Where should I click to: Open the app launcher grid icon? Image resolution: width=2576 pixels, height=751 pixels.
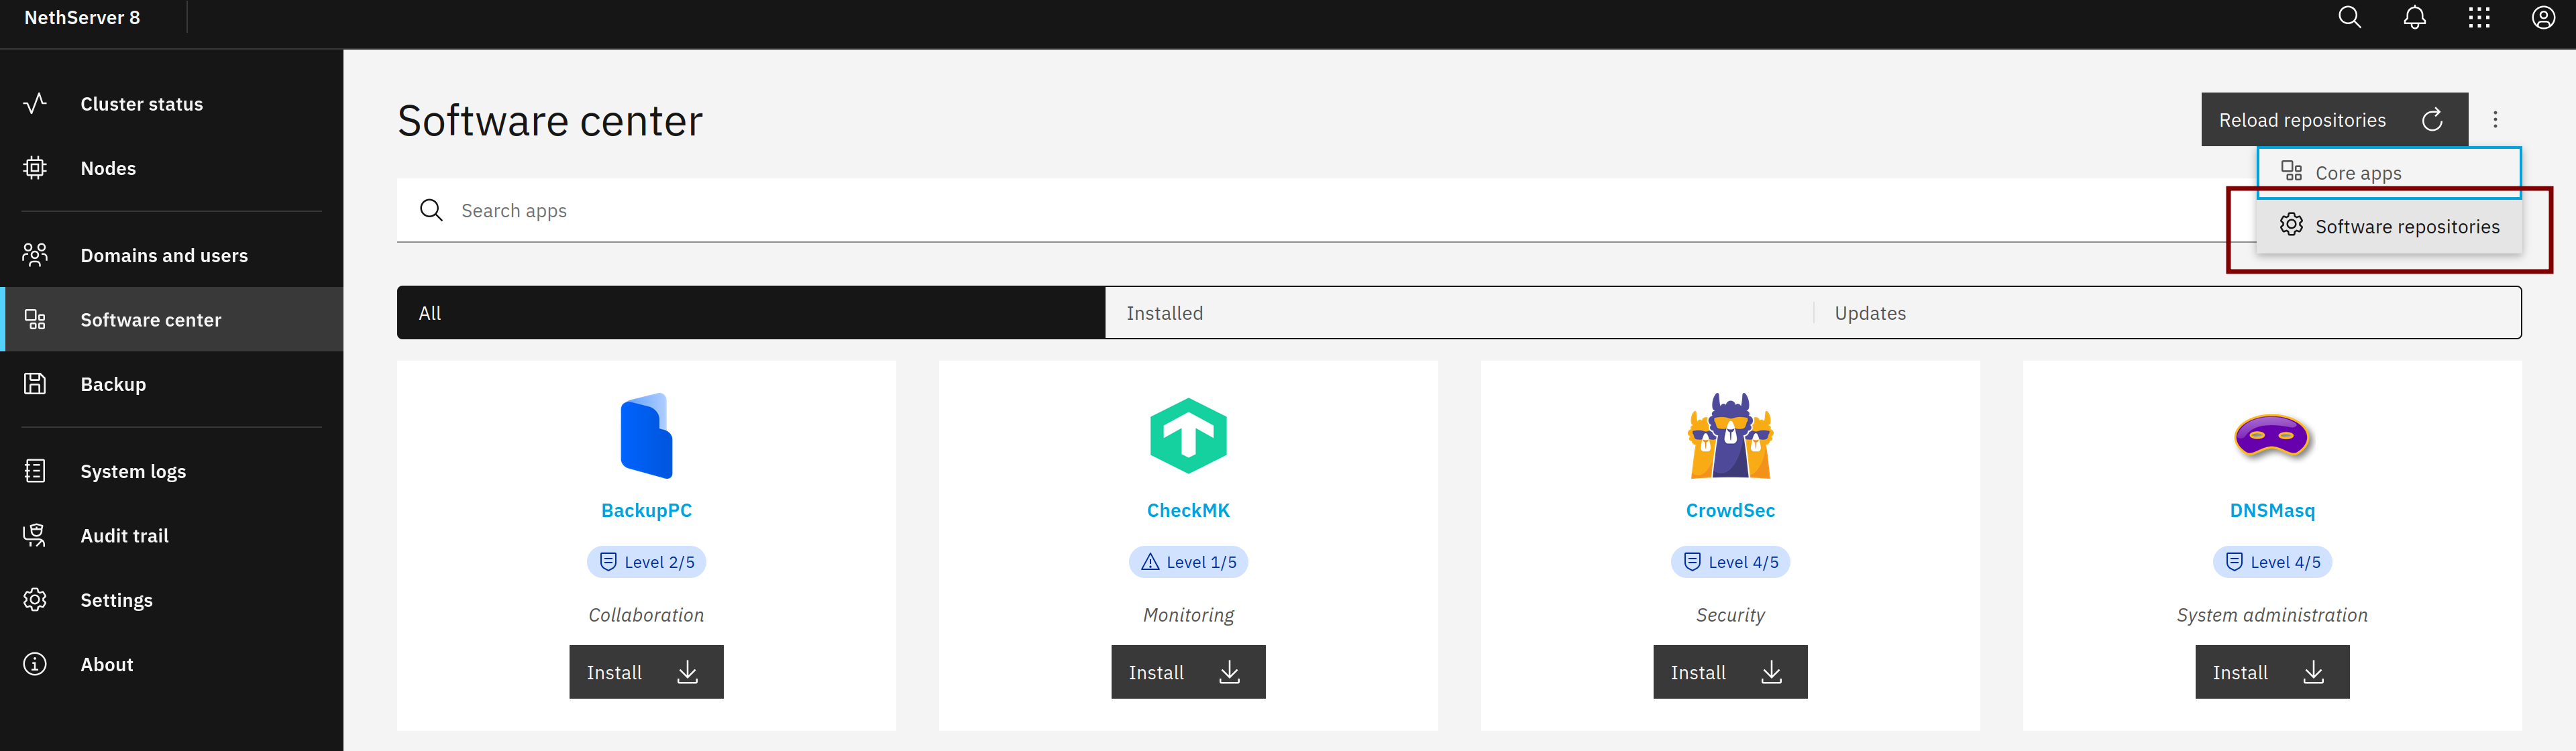2479,18
